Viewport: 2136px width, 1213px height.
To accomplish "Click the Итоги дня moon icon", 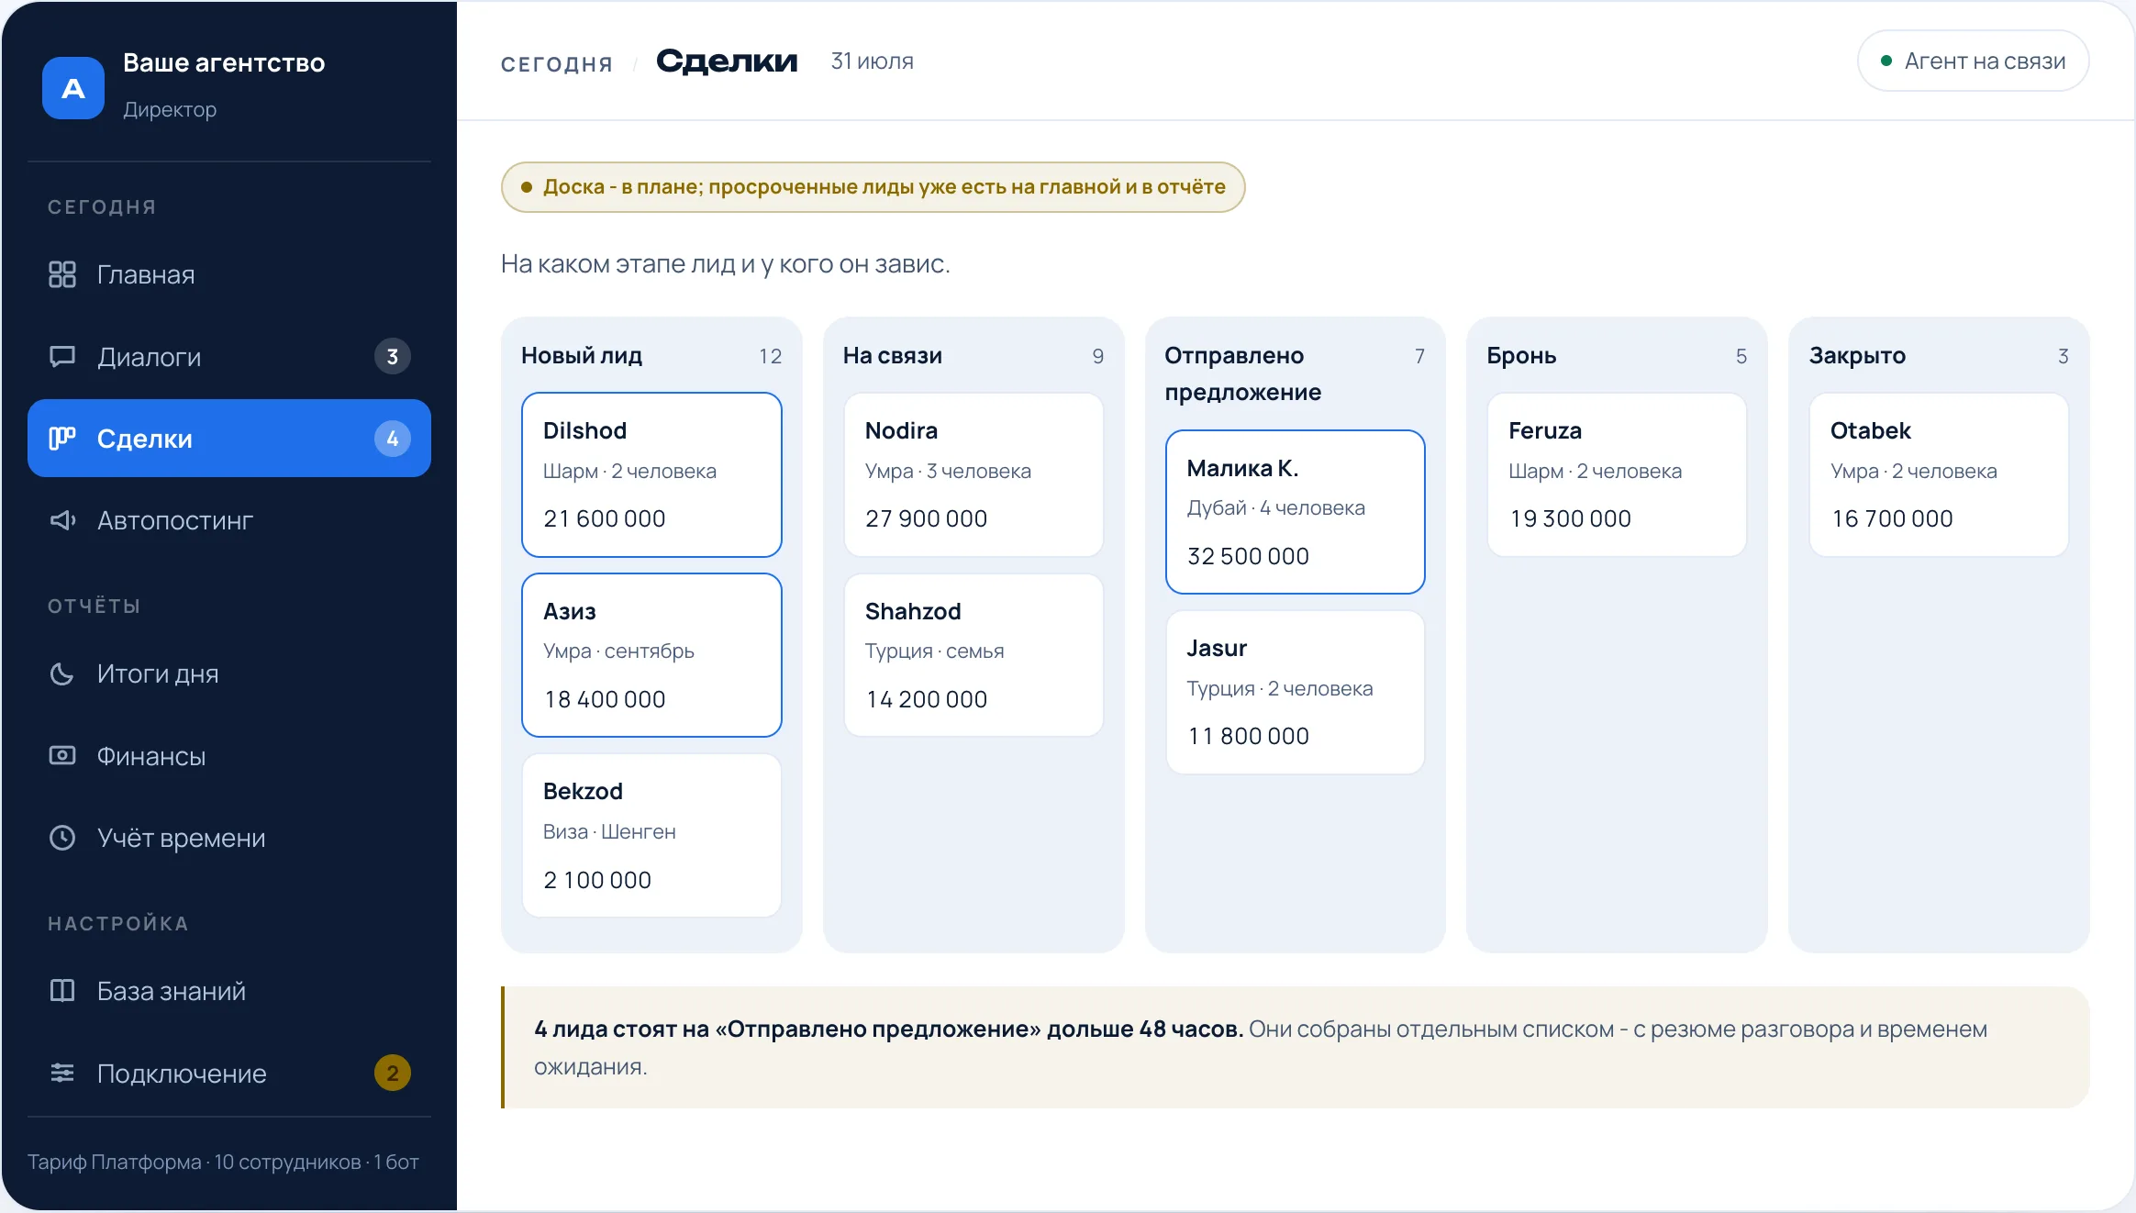I will [x=62, y=673].
